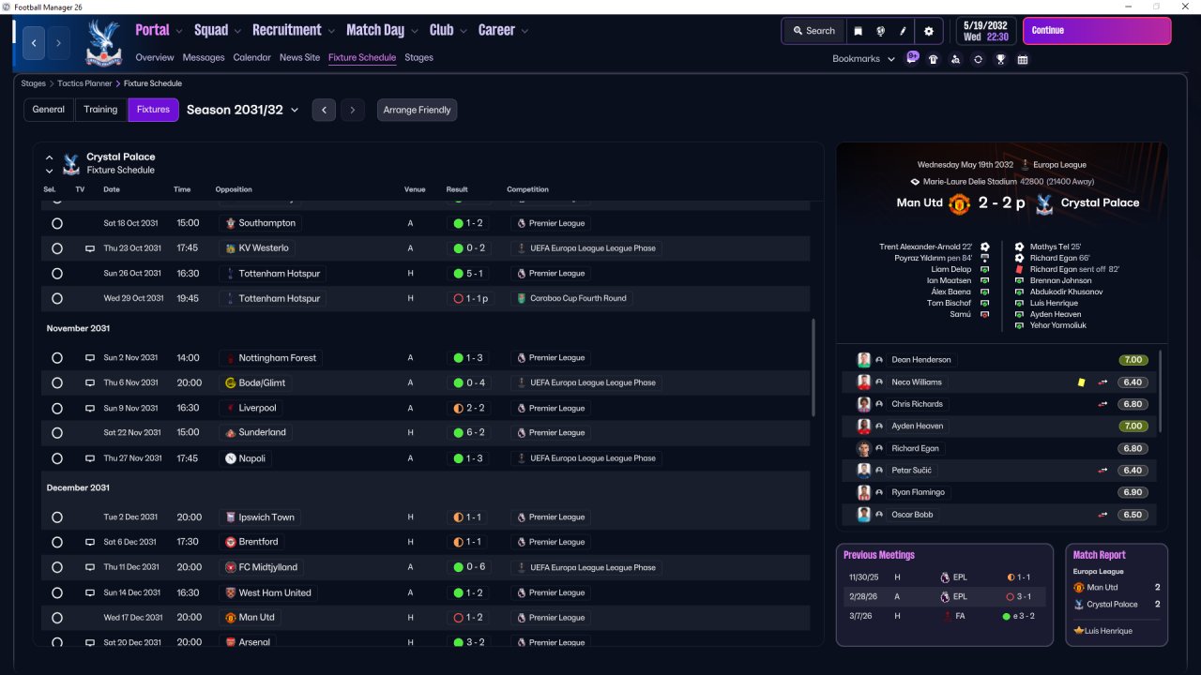
Task: Open the Season 2031/32 dropdown
Action: pos(242,110)
